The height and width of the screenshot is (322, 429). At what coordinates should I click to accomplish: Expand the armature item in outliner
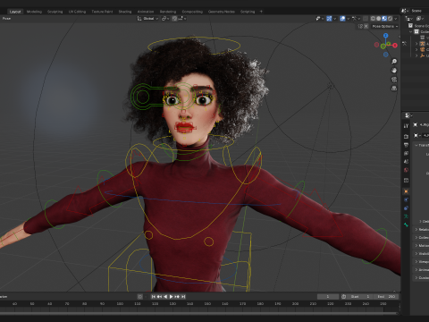pos(416,44)
